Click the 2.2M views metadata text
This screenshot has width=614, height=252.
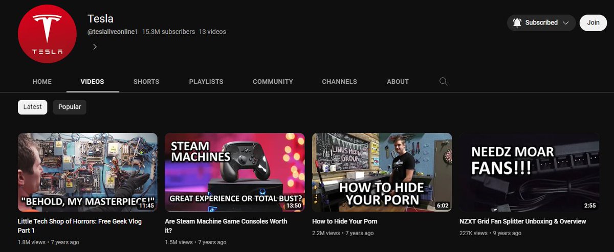point(326,233)
